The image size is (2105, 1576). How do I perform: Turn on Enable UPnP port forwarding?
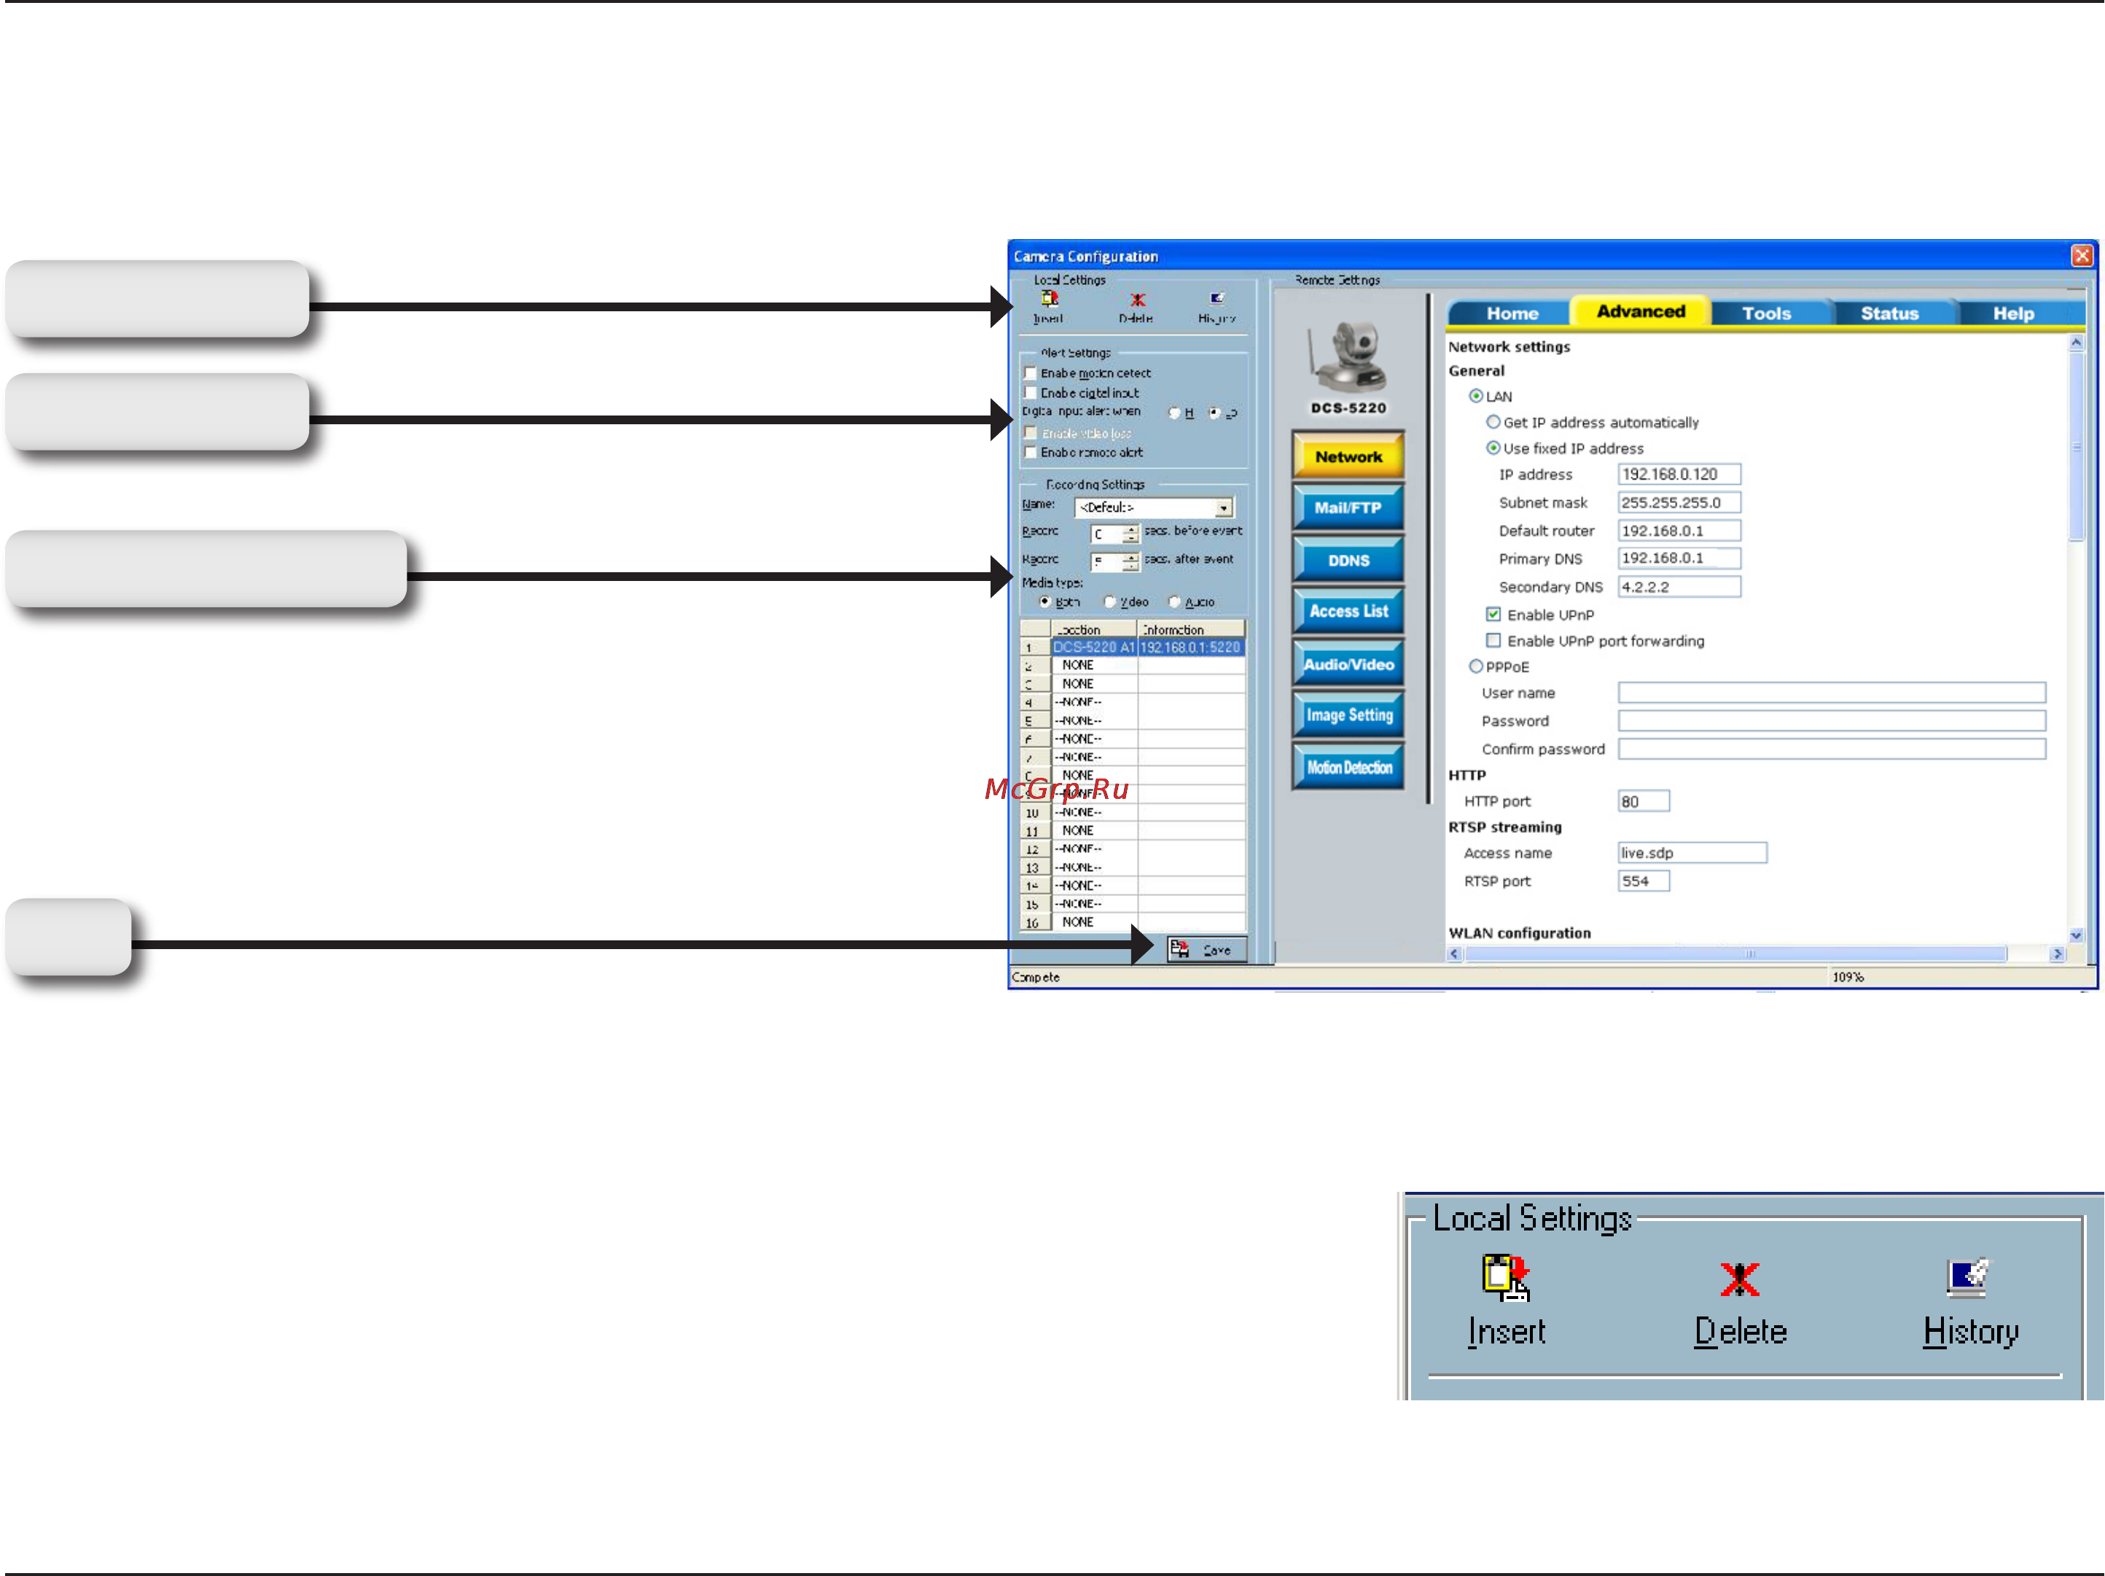click(x=1493, y=641)
